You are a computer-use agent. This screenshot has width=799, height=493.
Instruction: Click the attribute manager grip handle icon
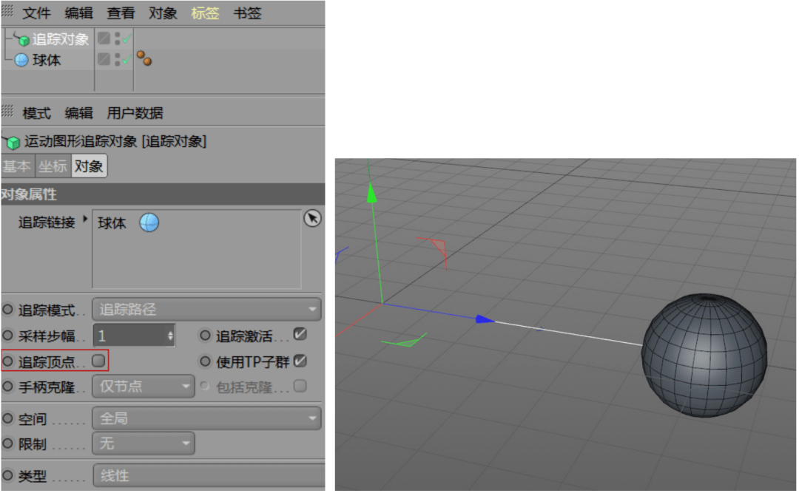7,111
